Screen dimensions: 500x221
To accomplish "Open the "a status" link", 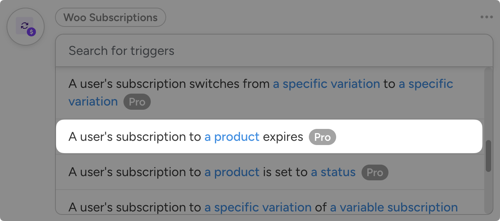I will (x=333, y=172).
